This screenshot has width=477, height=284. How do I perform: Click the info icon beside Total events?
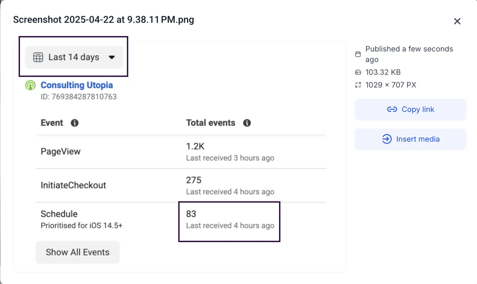click(x=247, y=123)
